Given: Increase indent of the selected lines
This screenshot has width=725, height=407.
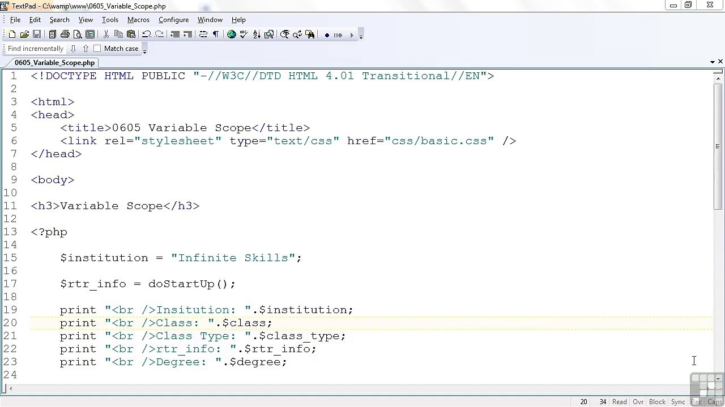Looking at the screenshot, I should click(x=187, y=34).
